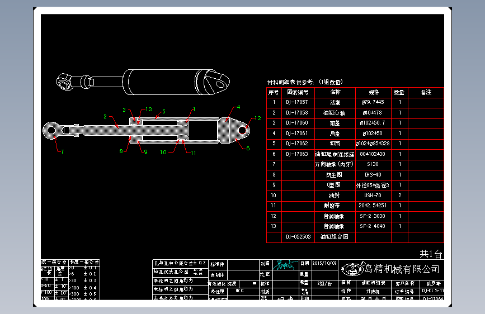Click the company name 岛精机械有限公司

coord(402,269)
